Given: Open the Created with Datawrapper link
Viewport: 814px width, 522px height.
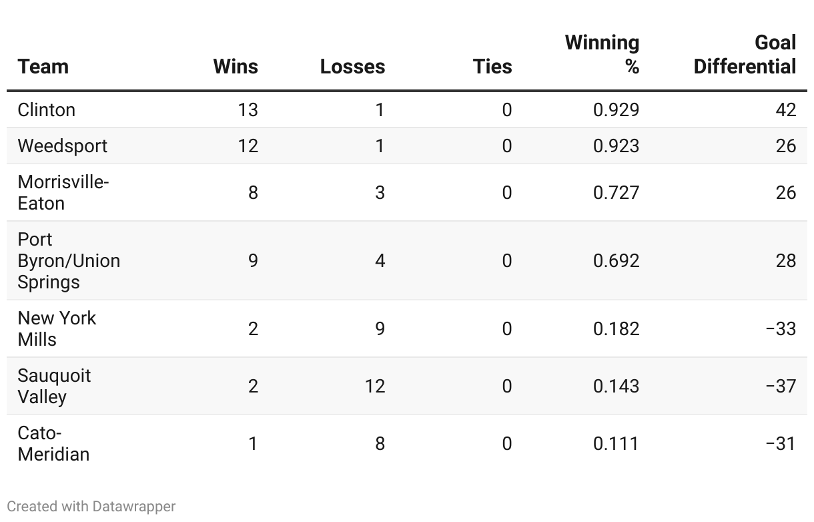Looking at the screenshot, I should pyautogui.click(x=91, y=507).
